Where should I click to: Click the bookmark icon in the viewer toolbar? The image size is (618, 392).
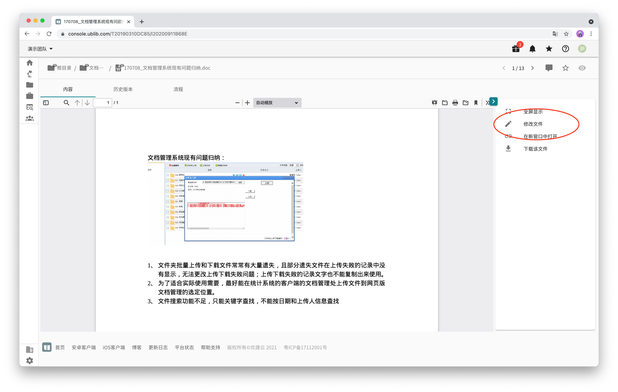(476, 103)
